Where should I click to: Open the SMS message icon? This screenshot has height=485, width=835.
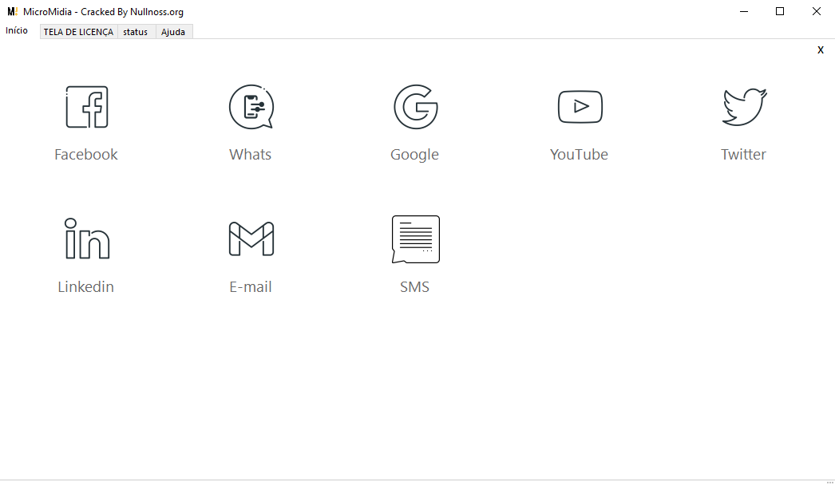pos(416,239)
